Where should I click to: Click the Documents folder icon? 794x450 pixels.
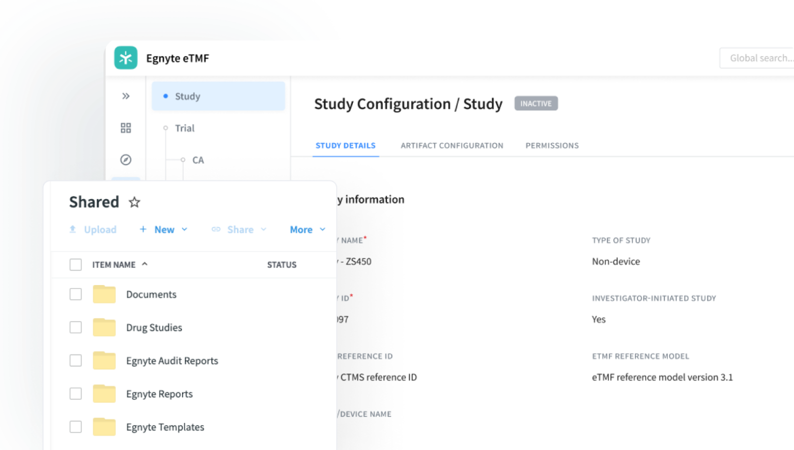click(x=104, y=294)
